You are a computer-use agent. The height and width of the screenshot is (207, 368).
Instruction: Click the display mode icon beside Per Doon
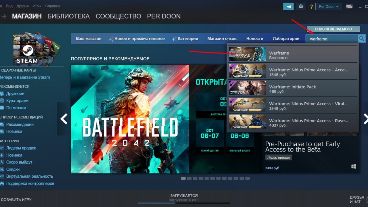tap(349, 6)
